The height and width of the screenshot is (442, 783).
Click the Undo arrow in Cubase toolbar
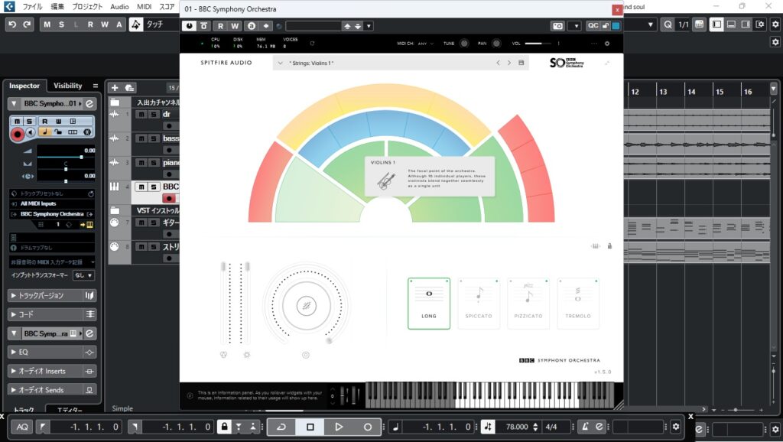(x=12, y=24)
